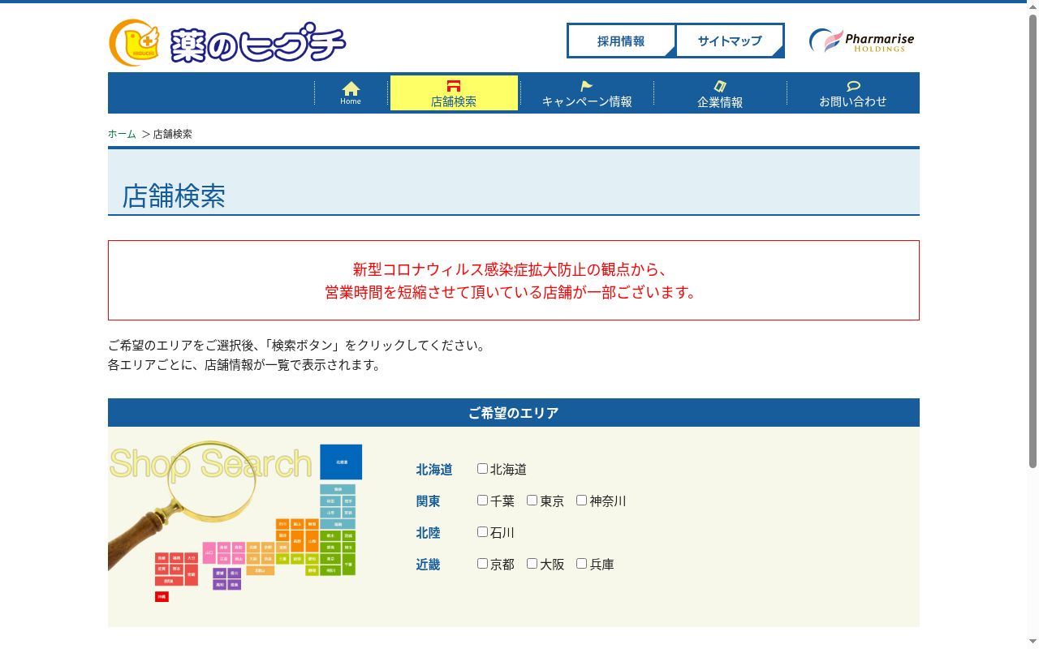The height and width of the screenshot is (649, 1039).
Task: Enable the 兵庫 checkbox
Action: [x=581, y=564]
